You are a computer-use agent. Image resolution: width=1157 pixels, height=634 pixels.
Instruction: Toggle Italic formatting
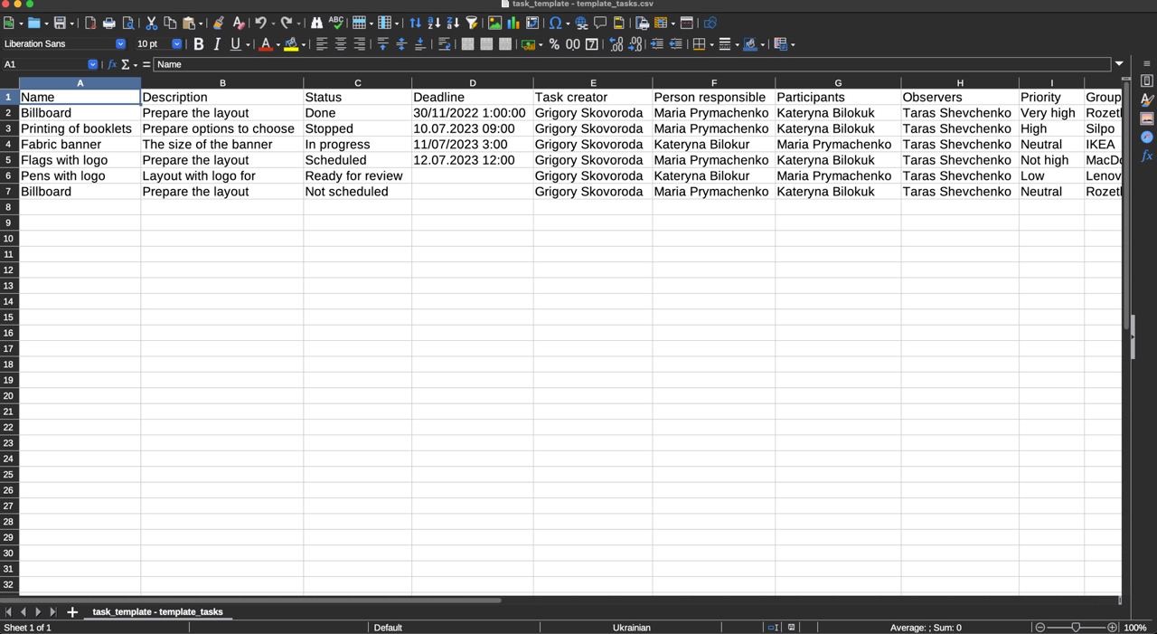(217, 44)
